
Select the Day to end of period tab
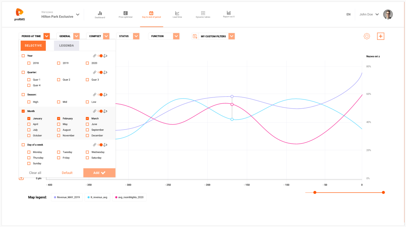point(151,15)
